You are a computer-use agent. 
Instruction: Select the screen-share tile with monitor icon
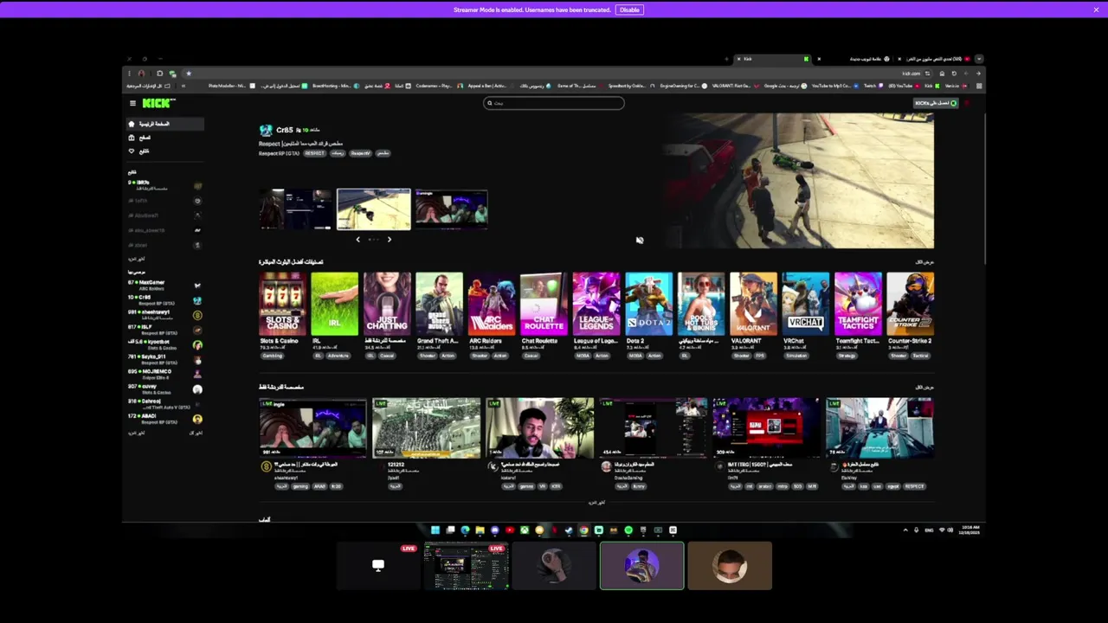click(x=378, y=566)
